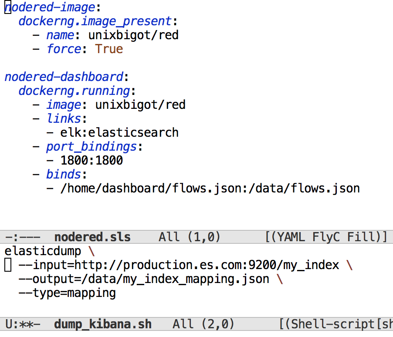Click the modified status U:**- indicator
Screen dimensions: 393x337
tap(23, 324)
